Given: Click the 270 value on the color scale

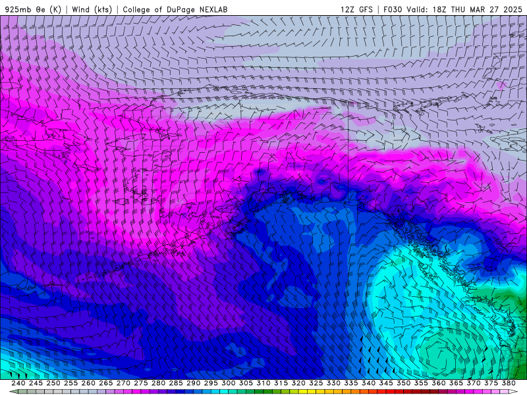Looking at the screenshot, I should click(x=123, y=383).
